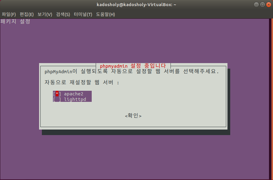Click the 'phpmyadmin 설정 중입니다' dialog title
The width and height of the screenshot is (273, 180).
[x=133, y=66]
